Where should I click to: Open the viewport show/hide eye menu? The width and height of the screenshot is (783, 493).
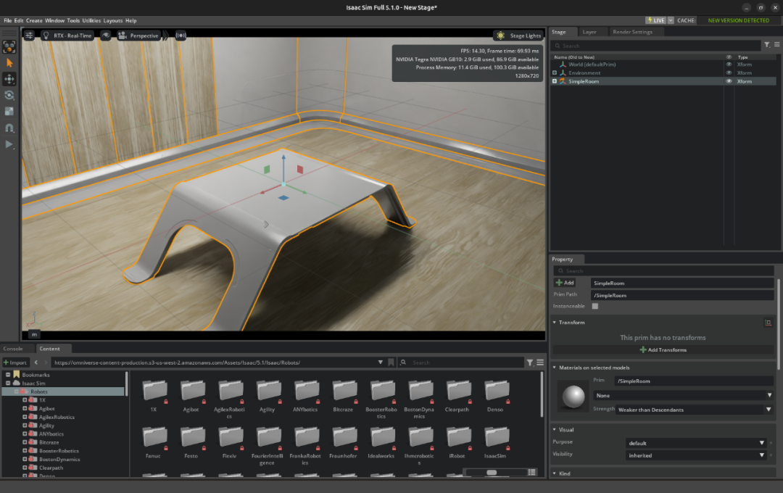[x=105, y=36]
